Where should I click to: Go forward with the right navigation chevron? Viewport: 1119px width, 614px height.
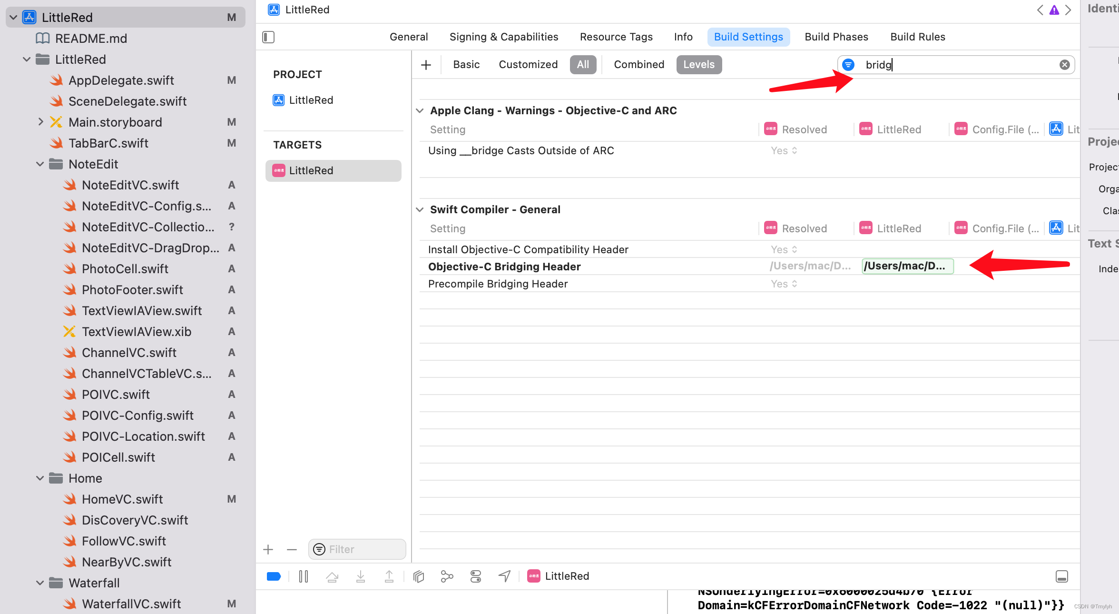pos(1068,10)
